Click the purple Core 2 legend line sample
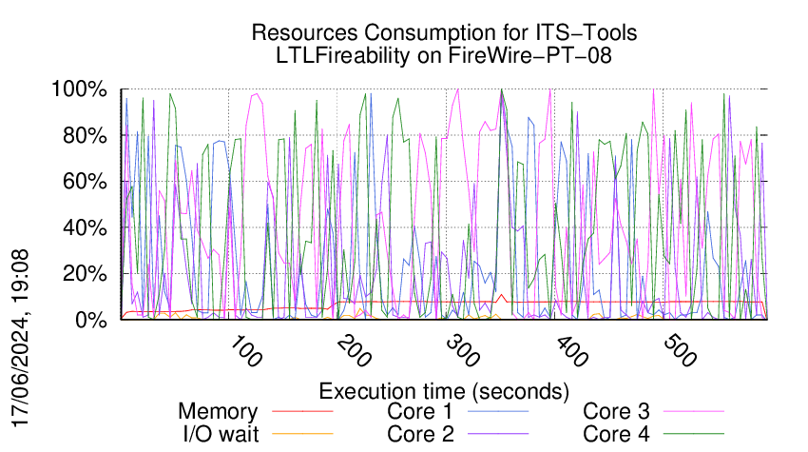 tap(498, 434)
